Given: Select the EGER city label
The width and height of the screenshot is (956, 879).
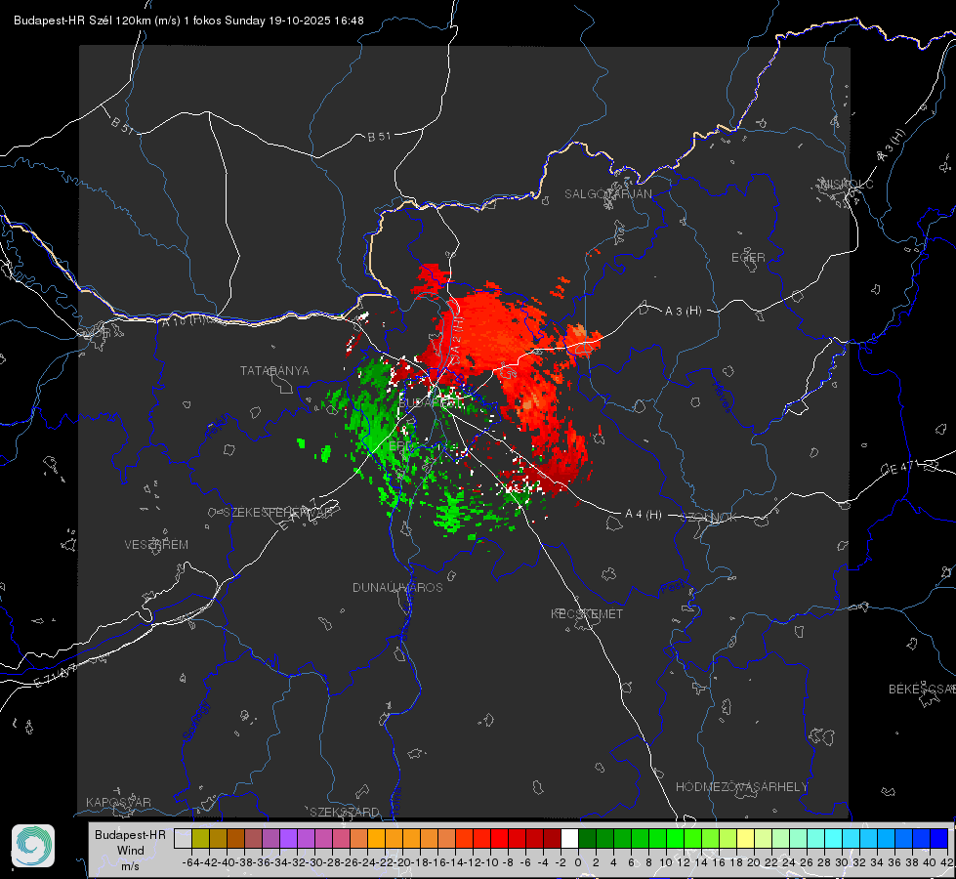Looking at the screenshot, I should (x=748, y=258).
